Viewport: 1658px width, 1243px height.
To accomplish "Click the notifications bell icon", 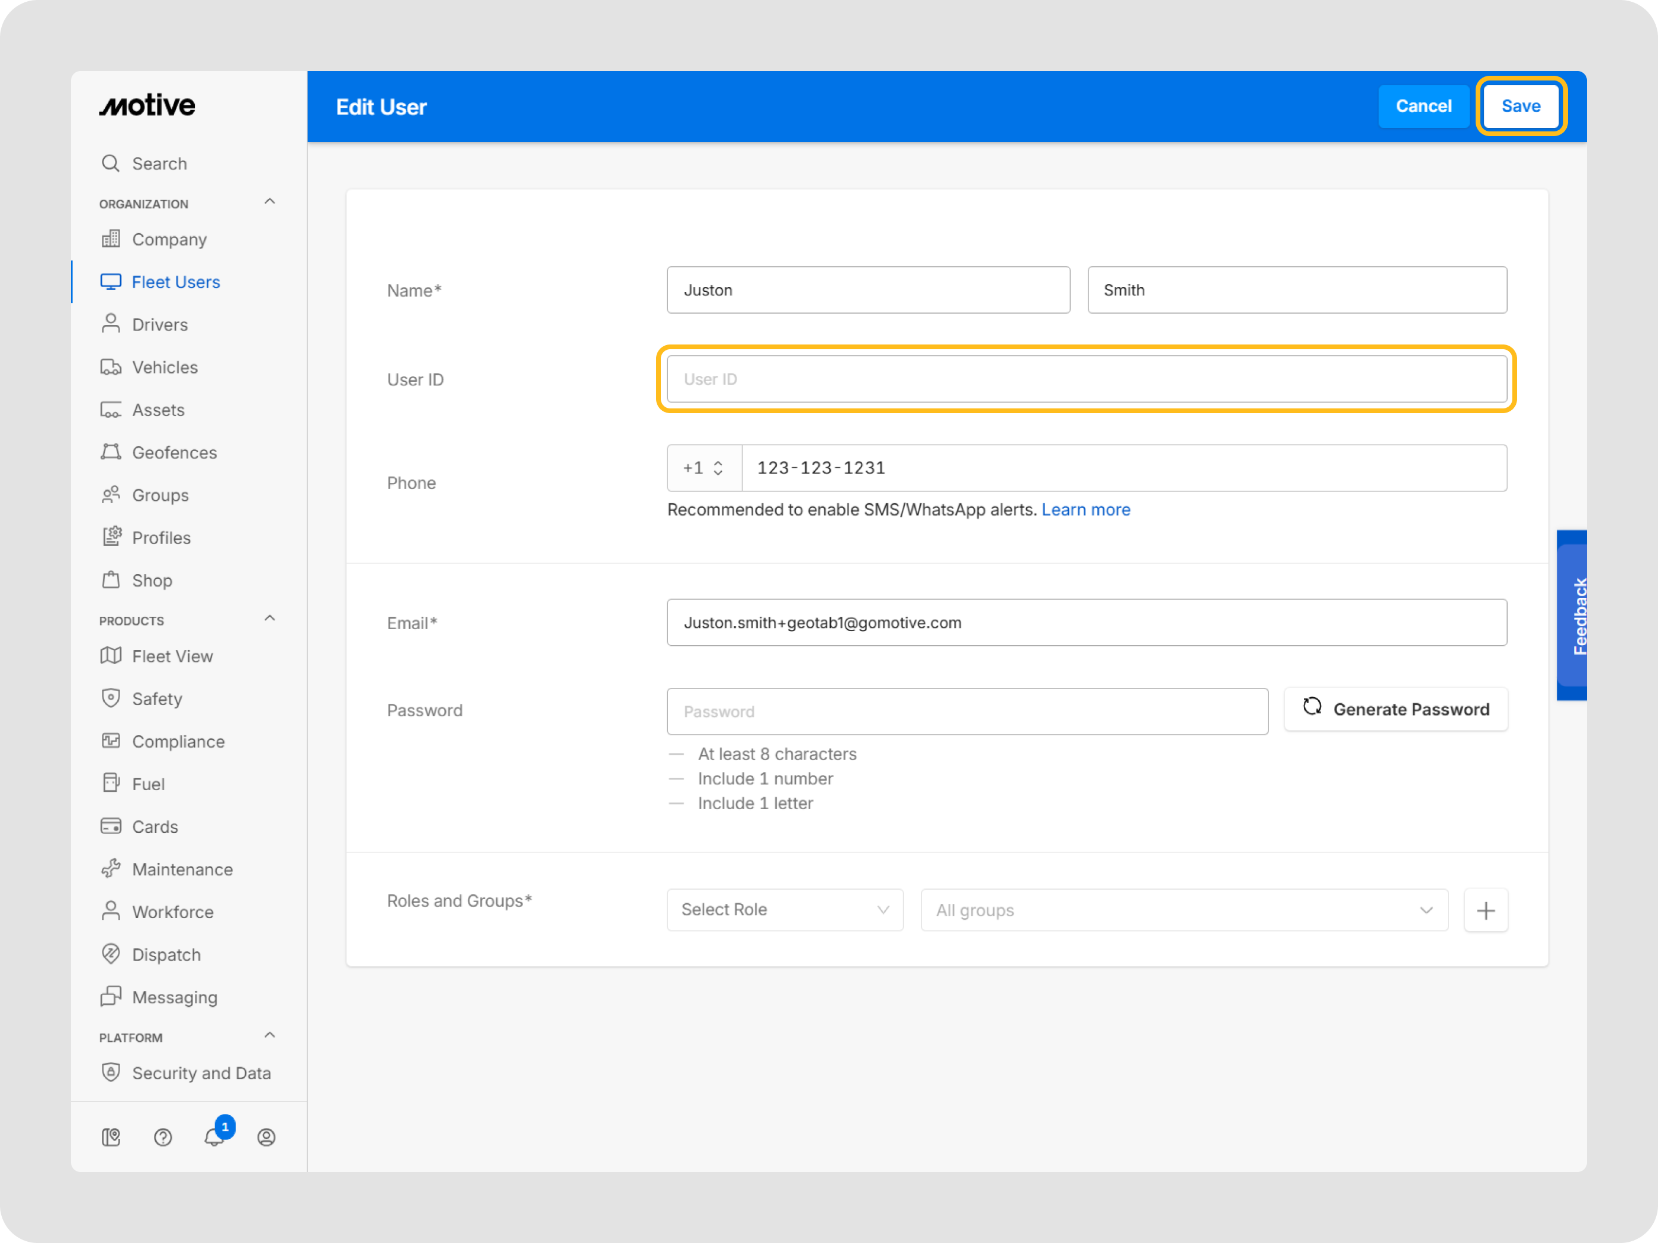I will coord(214,1136).
